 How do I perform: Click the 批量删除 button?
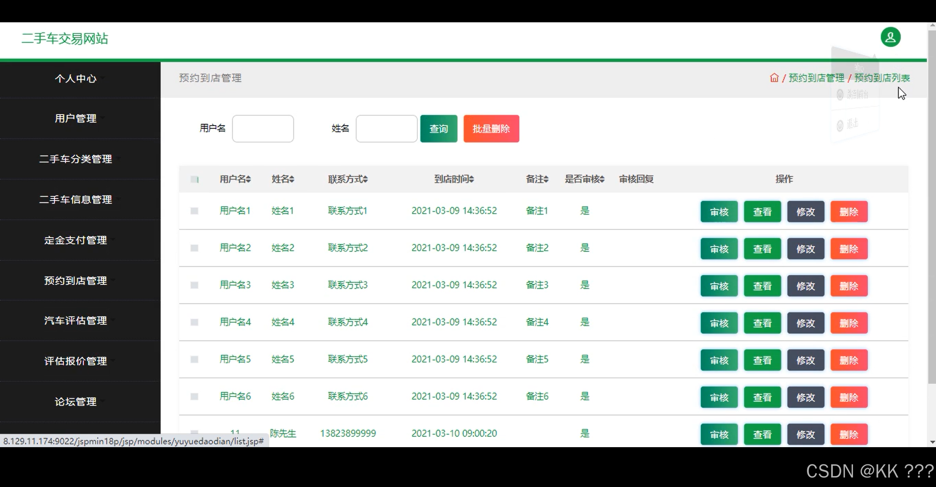(491, 129)
